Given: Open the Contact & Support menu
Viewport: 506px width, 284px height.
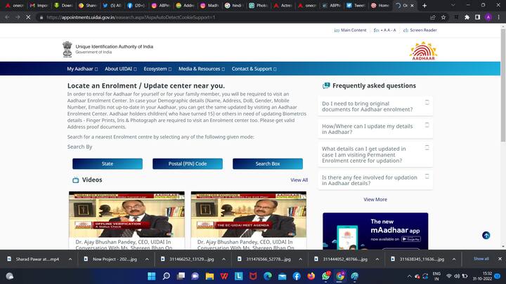Looking at the screenshot, I should pyautogui.click(x=254, y=69).
